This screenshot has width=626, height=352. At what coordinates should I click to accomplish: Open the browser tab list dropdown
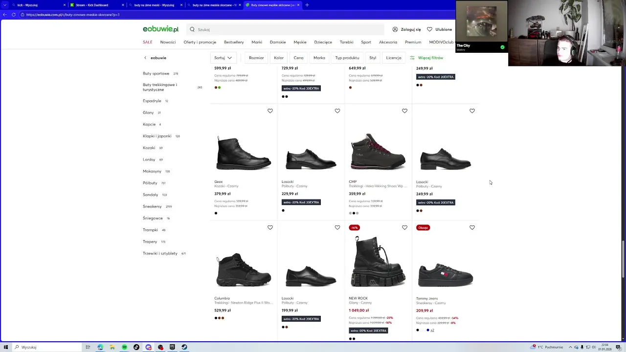pos(4,5)
